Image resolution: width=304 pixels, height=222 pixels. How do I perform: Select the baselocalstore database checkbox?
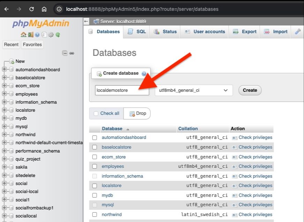(95, 147)
